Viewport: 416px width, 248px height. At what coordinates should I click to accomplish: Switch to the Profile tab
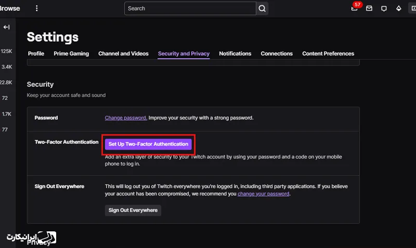36,54
